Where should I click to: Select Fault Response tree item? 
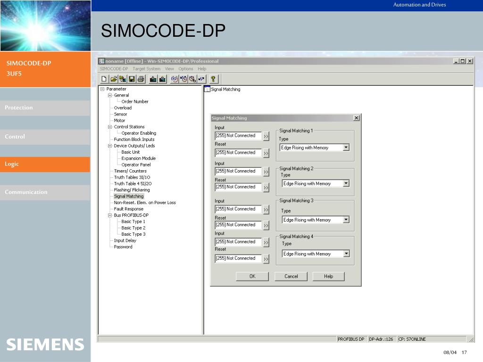(x=128, y=209)
